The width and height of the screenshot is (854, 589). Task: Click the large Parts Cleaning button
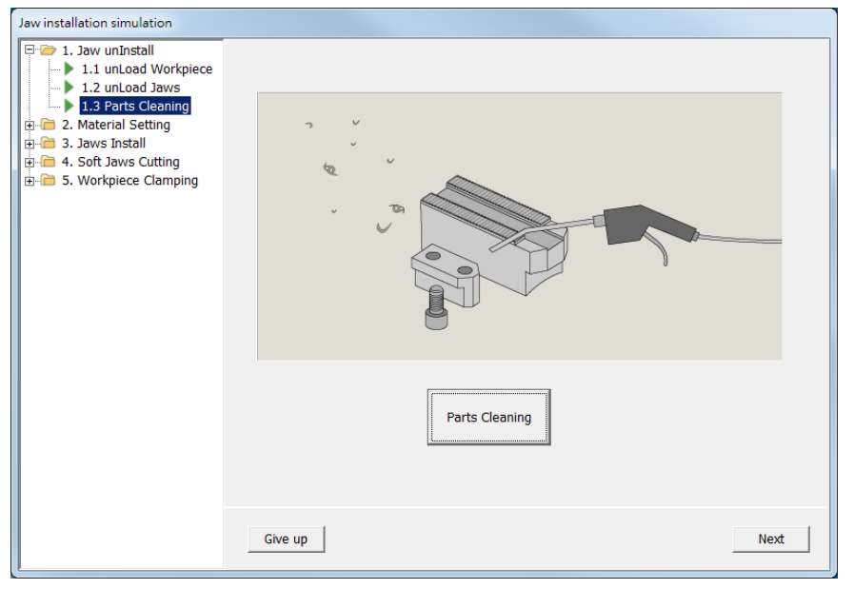488,417
